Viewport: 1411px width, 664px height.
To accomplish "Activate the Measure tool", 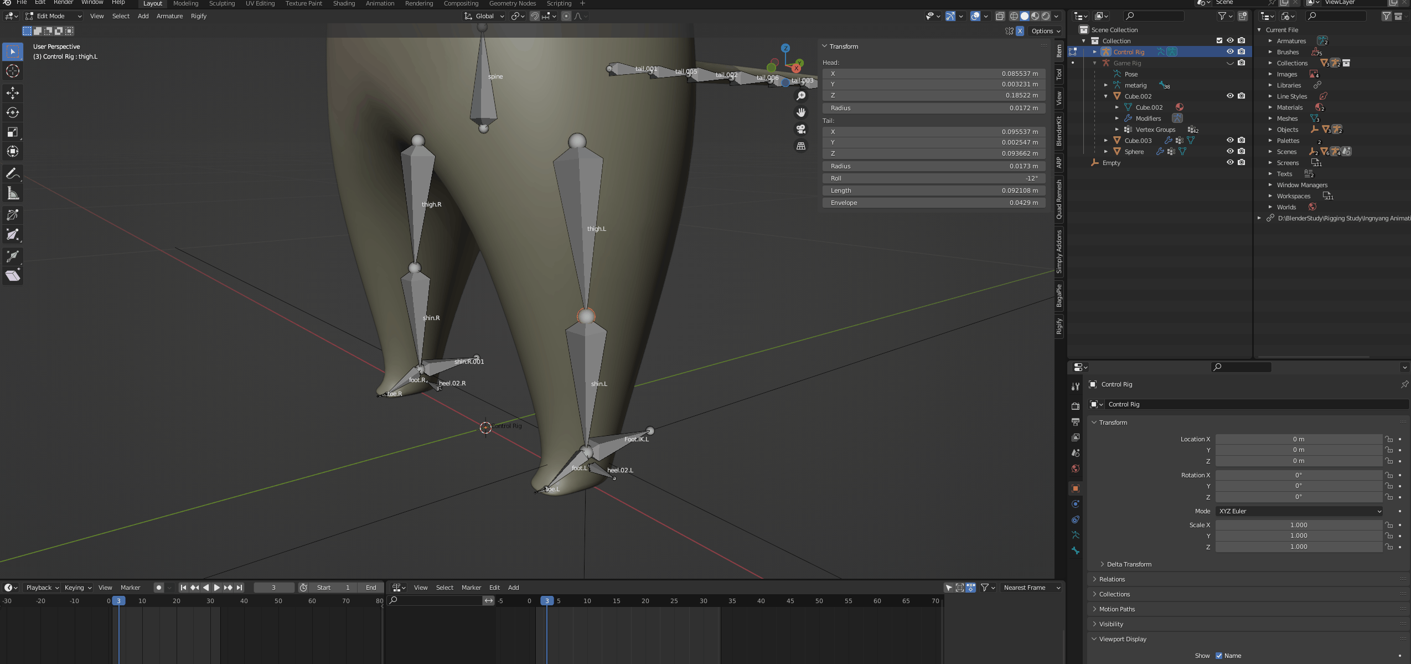I will (13, 193).
